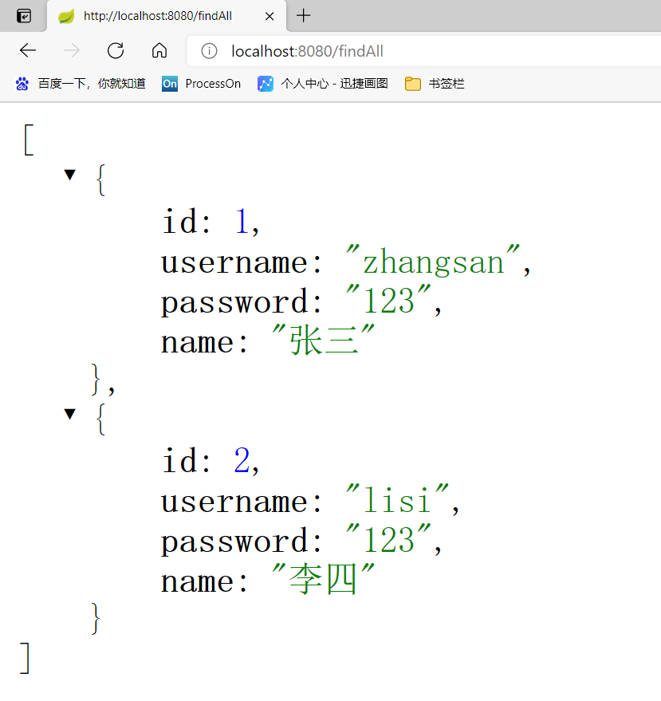Open the ProcessOn bookmark
661x701 pixels.
[x=201, y=84]
